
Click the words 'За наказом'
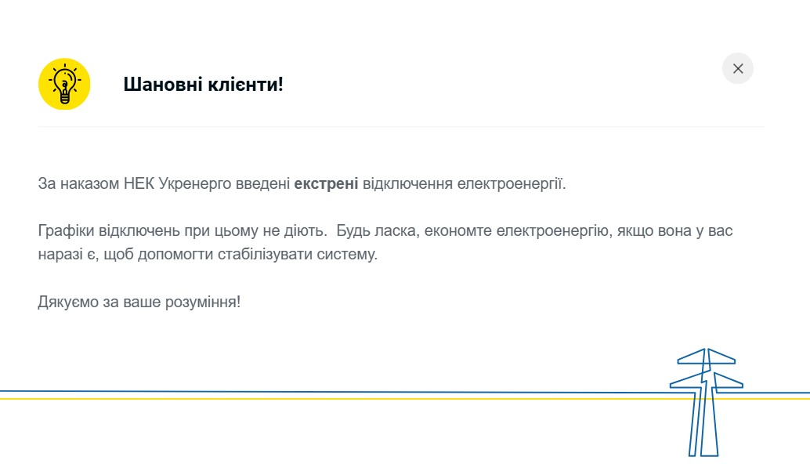[x=71, y=184]
